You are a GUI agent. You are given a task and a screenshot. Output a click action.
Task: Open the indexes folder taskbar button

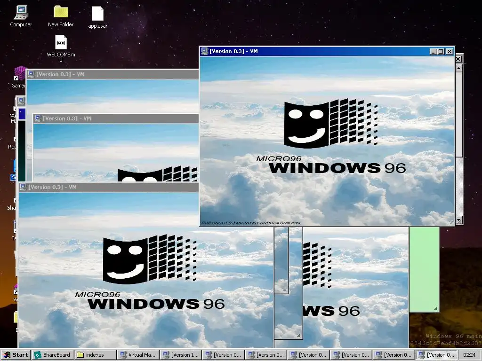[x=96, y=355]
